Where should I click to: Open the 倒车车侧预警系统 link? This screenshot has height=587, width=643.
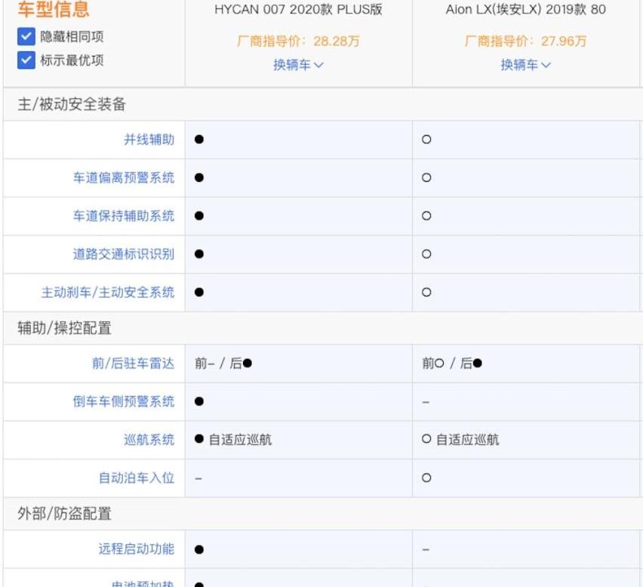click(x=124, y=401)
